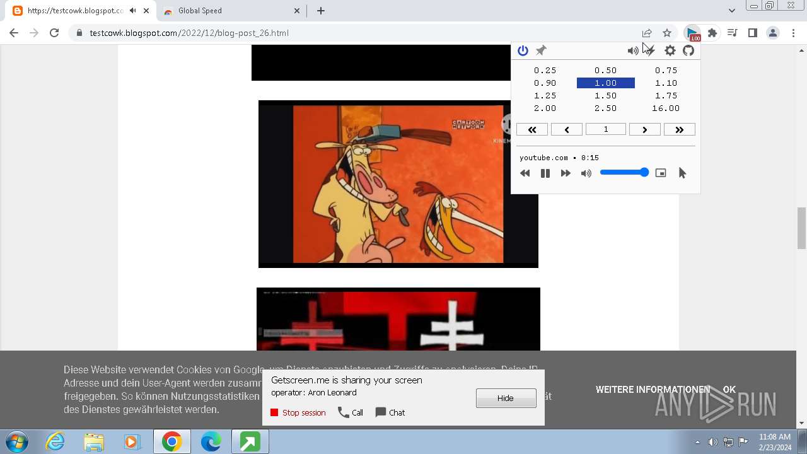
Task: Toggle picture-in-picture for the media
Action: point(661,173)
